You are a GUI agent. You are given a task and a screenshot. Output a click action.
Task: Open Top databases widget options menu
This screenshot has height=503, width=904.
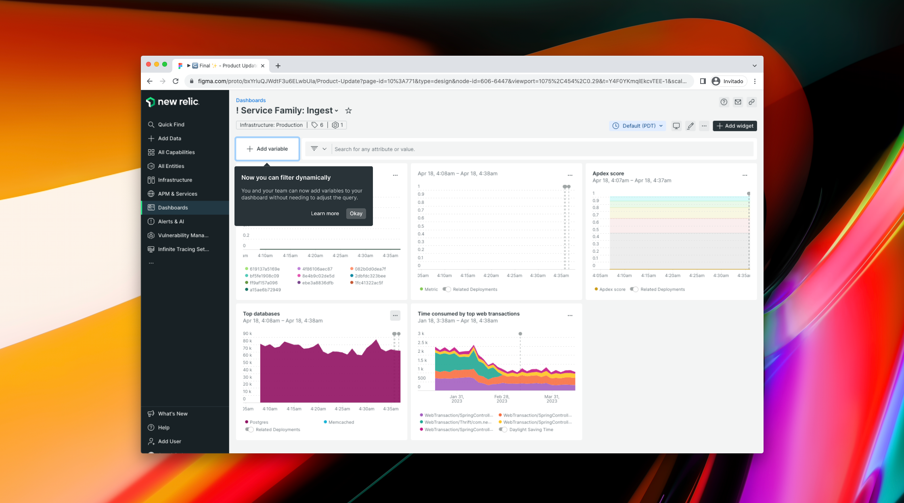tap(395, 316)
